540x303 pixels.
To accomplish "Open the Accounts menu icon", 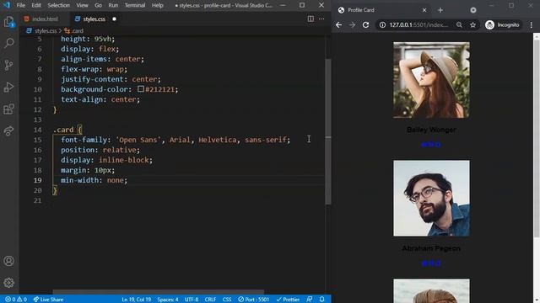I will pos(9,261).
